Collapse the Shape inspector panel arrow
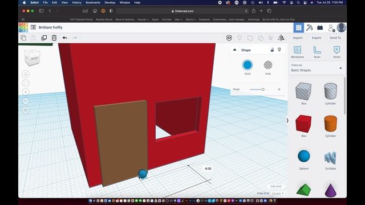Viewport: 365px width, 205px height. pyautogui.click(x=234, y=50)
